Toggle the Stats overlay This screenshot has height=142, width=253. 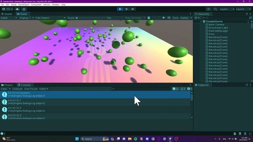176,18
